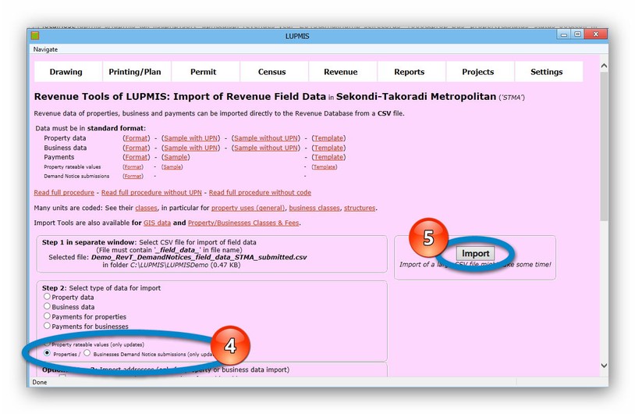Click the selected CSV file name text

coord(199,257)
